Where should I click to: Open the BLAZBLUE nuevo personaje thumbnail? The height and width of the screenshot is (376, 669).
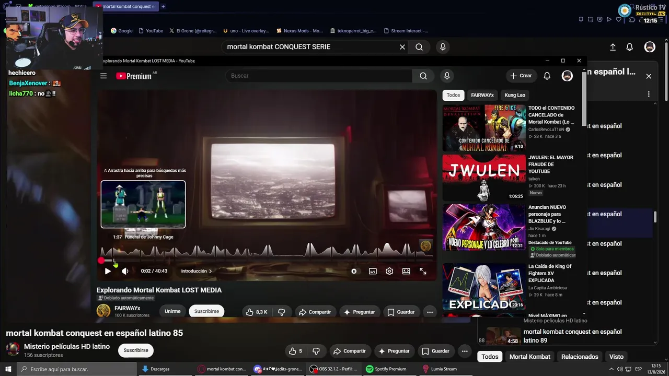484,227
